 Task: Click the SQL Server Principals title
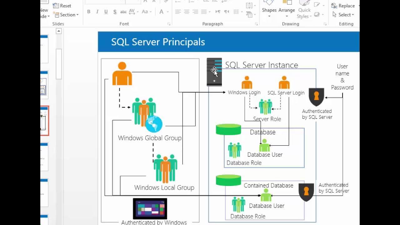[x=158, y=42]
